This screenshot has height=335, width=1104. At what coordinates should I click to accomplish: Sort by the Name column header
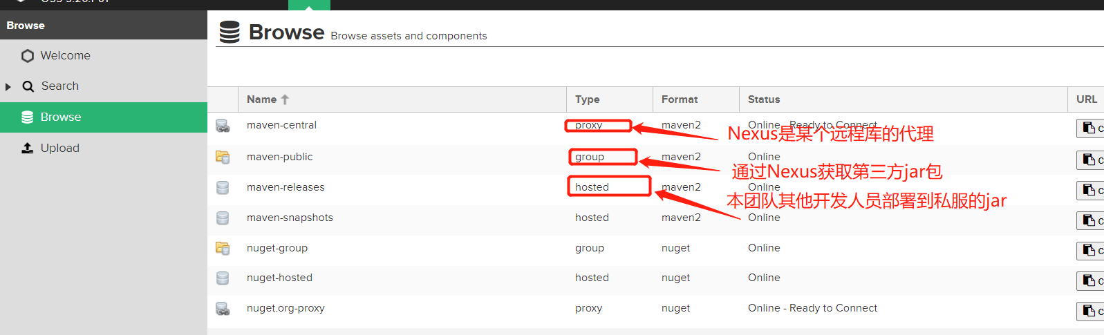pos(402,99)
